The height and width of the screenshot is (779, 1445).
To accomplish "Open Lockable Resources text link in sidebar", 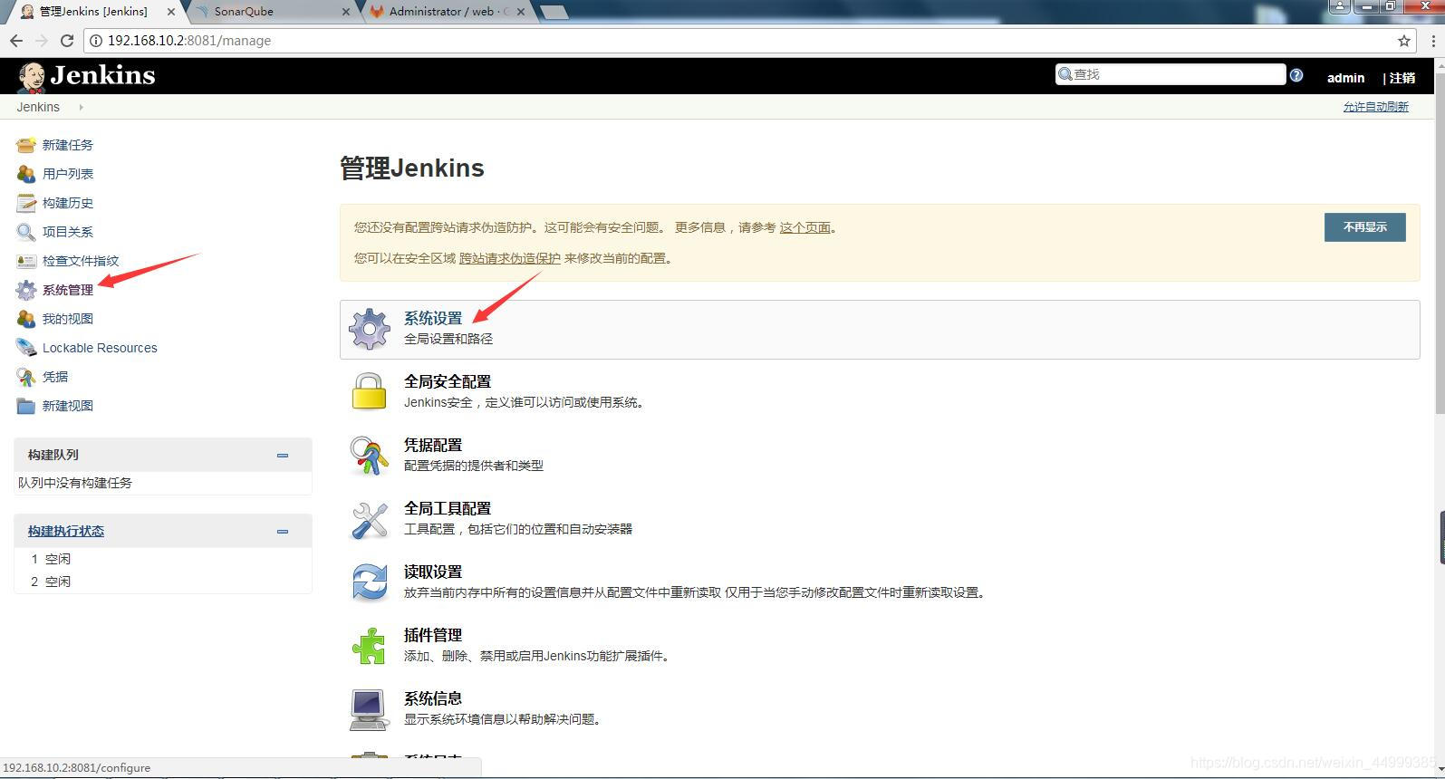I will point(100,348).
